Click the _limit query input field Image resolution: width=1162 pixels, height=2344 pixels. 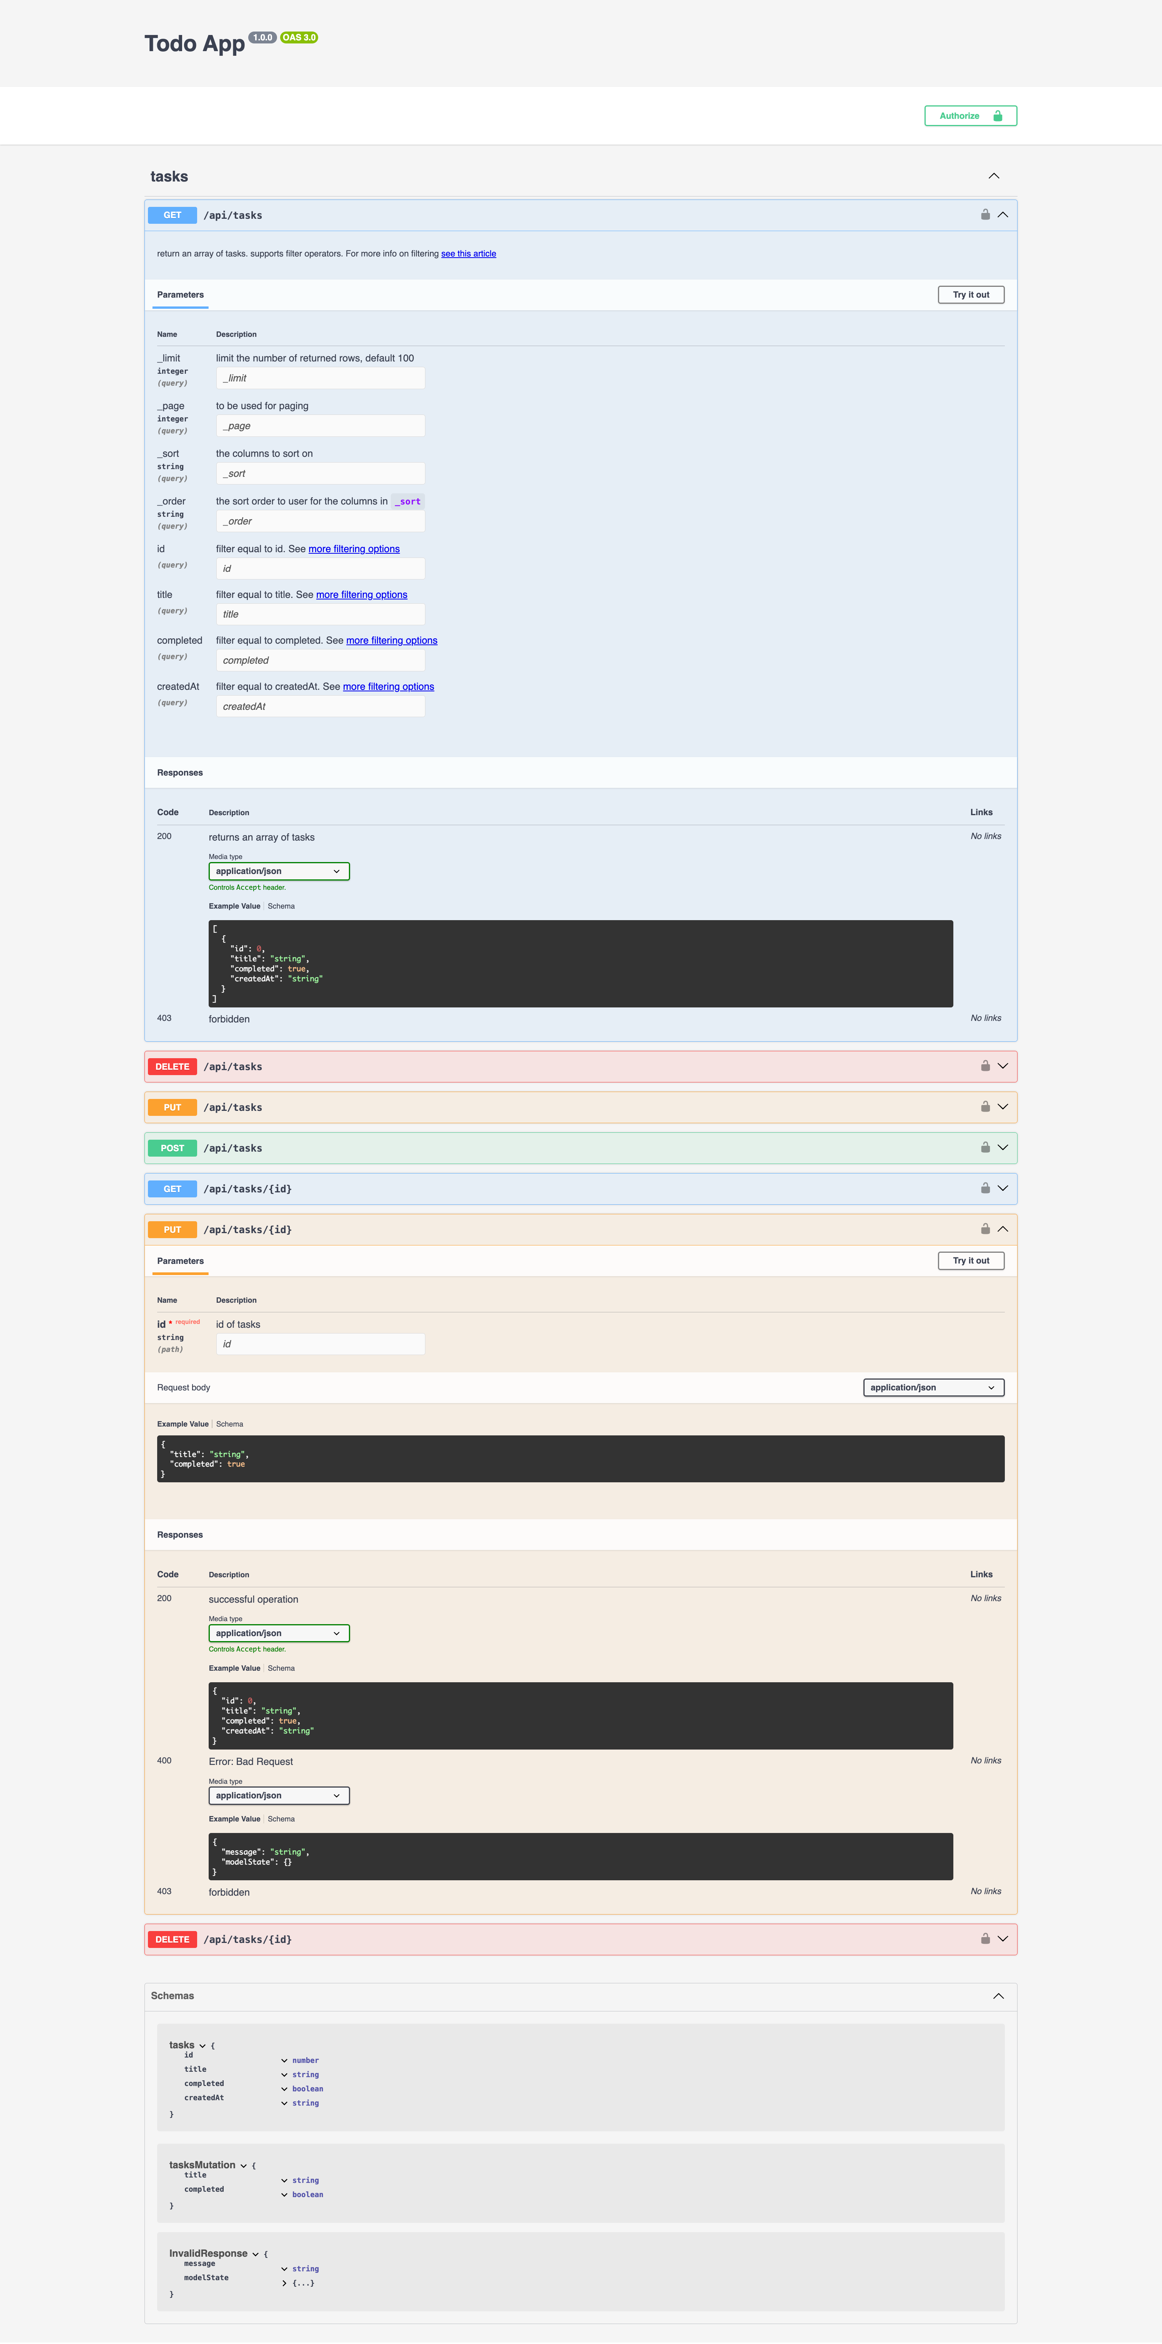point(320,378)
